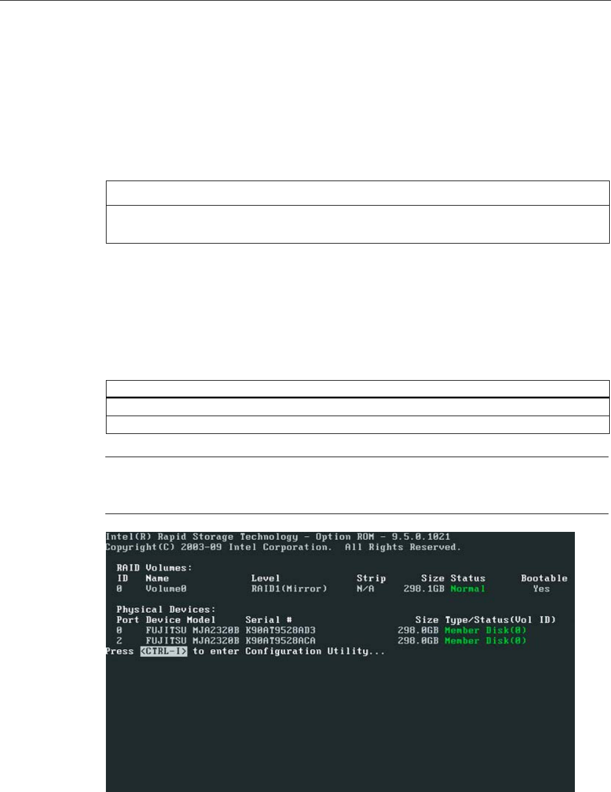Click the green 'Normal' status
Image resolution: width=611 pixels, height=792 pixels.
pyautogui.click(x=468, y=589)
